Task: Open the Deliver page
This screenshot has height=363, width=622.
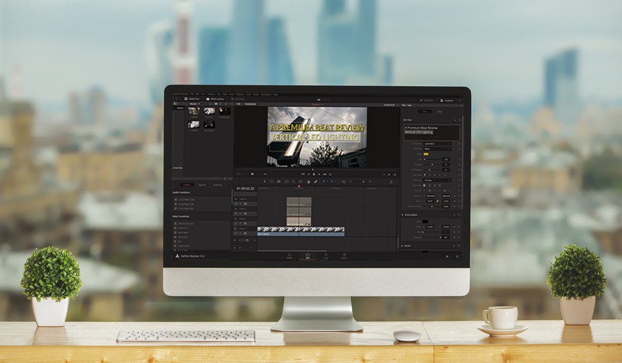Action: coord(345,256)
